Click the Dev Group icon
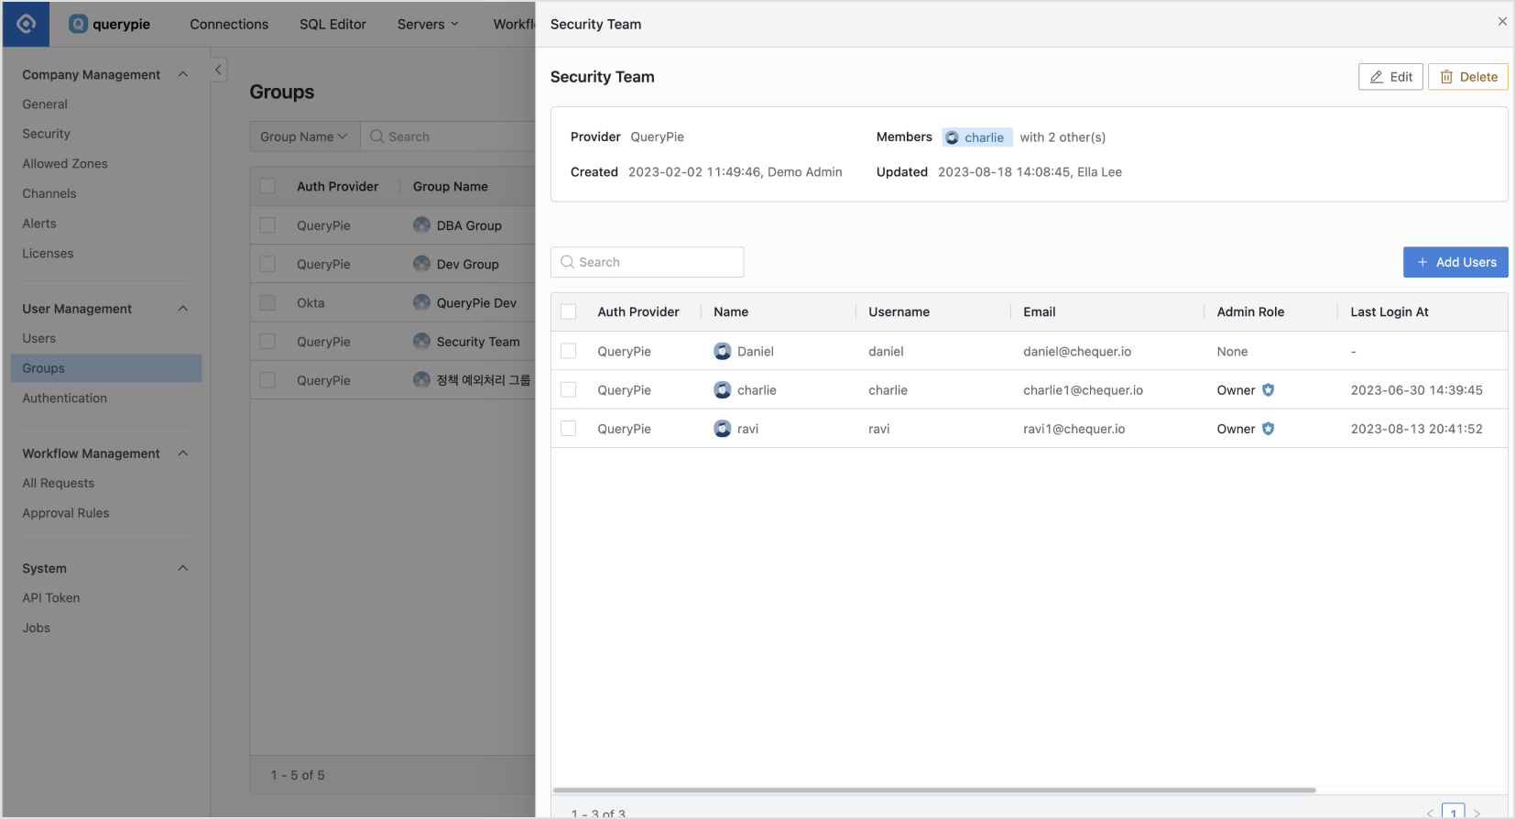The height and width of the screenshot is (819, 1515). click(421, 264)
